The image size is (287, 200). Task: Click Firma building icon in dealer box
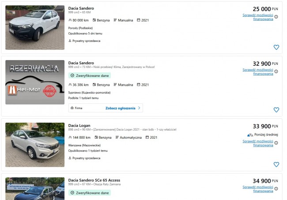pos(72,108)
